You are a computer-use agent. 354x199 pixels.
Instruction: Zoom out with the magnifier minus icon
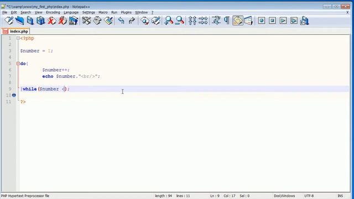point(180,21)
